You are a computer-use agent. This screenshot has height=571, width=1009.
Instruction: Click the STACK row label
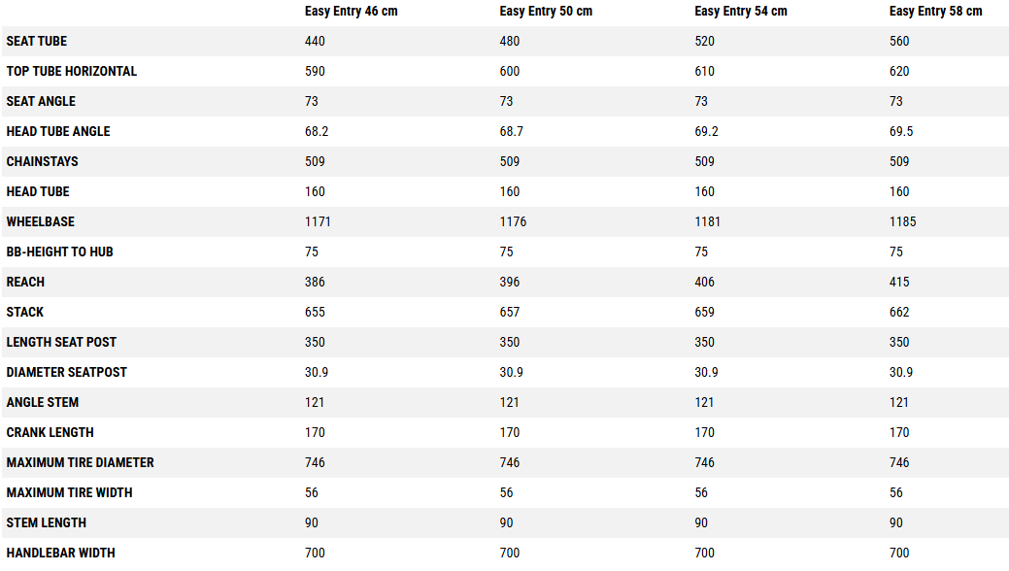point(25,313)
